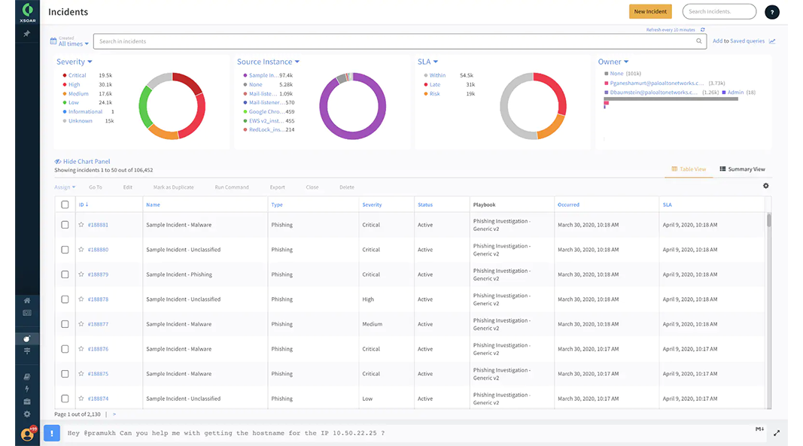Tick the checkbox for incident #188876
The image size is (803, 446).
pos(64,348)
